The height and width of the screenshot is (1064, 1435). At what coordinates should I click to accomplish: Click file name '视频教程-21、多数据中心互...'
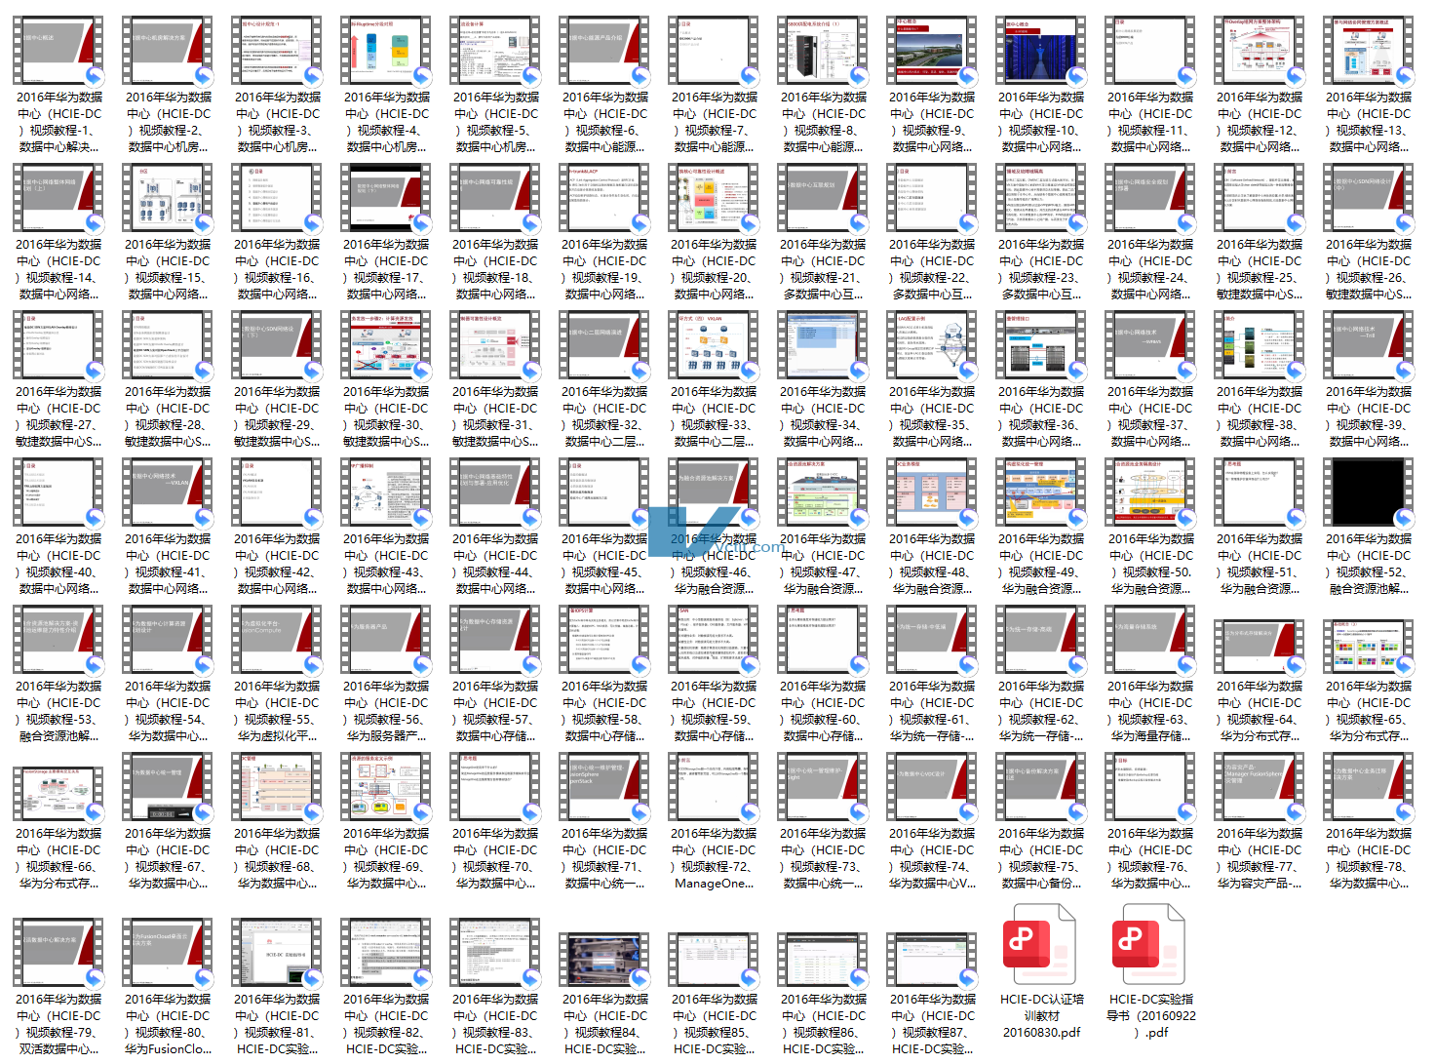[823, 269]
